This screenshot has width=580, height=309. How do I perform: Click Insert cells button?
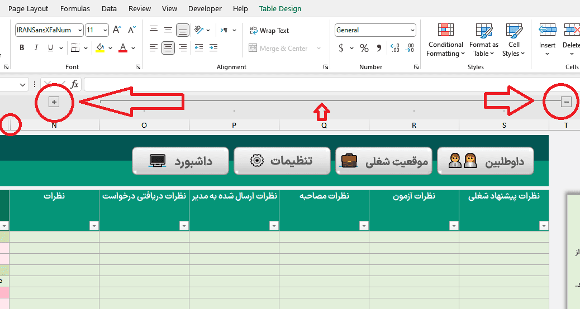pyautogui.click(x=547, y=40)
